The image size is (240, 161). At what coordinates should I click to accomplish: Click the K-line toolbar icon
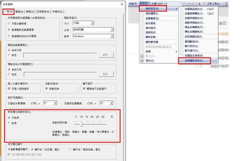[194, 4]
